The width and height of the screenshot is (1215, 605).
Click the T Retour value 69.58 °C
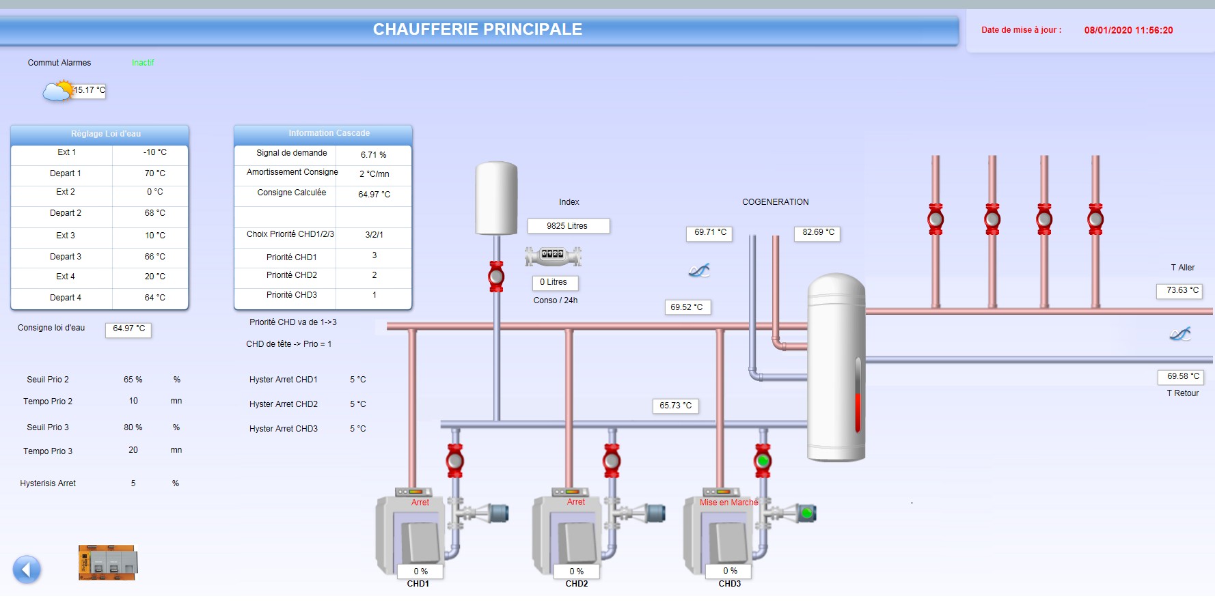pyautogui.click(x=1181, y=377)
